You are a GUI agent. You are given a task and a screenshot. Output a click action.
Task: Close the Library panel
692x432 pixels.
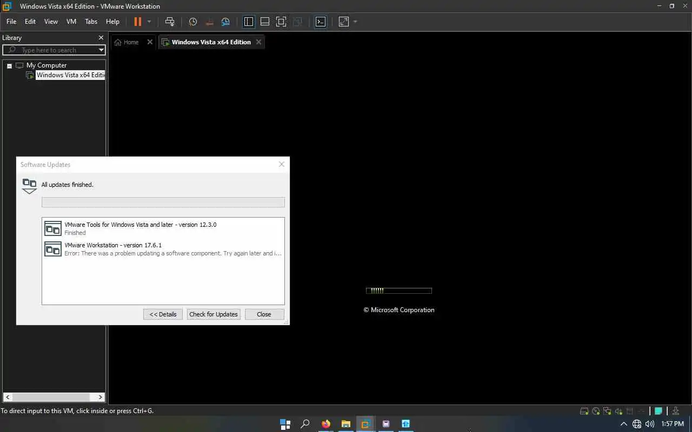(101, 38)
